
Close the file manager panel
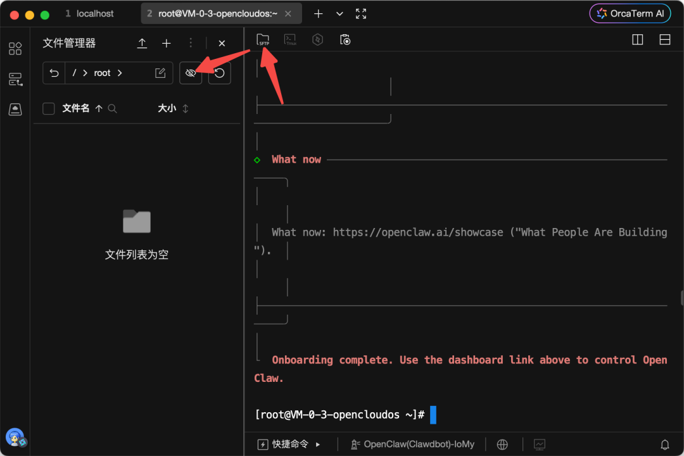point(222,43)
